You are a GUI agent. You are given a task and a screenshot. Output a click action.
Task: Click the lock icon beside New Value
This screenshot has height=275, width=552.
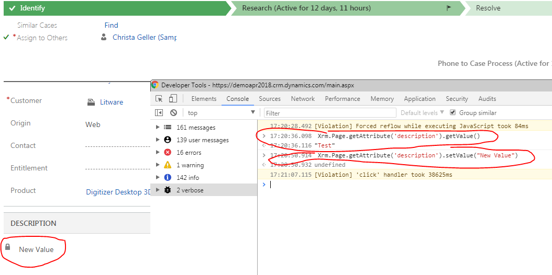tap(7, 247)
